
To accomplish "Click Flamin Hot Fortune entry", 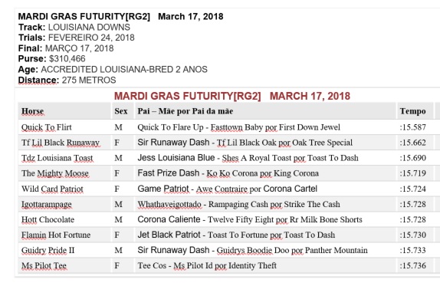I will [56, 235].
